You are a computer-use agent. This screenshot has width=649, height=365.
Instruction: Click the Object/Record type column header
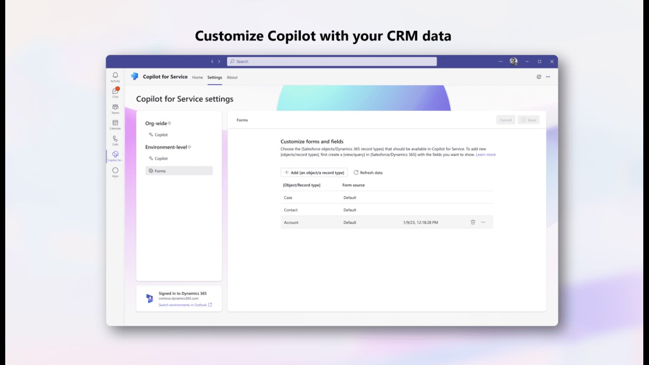(302, 185)
